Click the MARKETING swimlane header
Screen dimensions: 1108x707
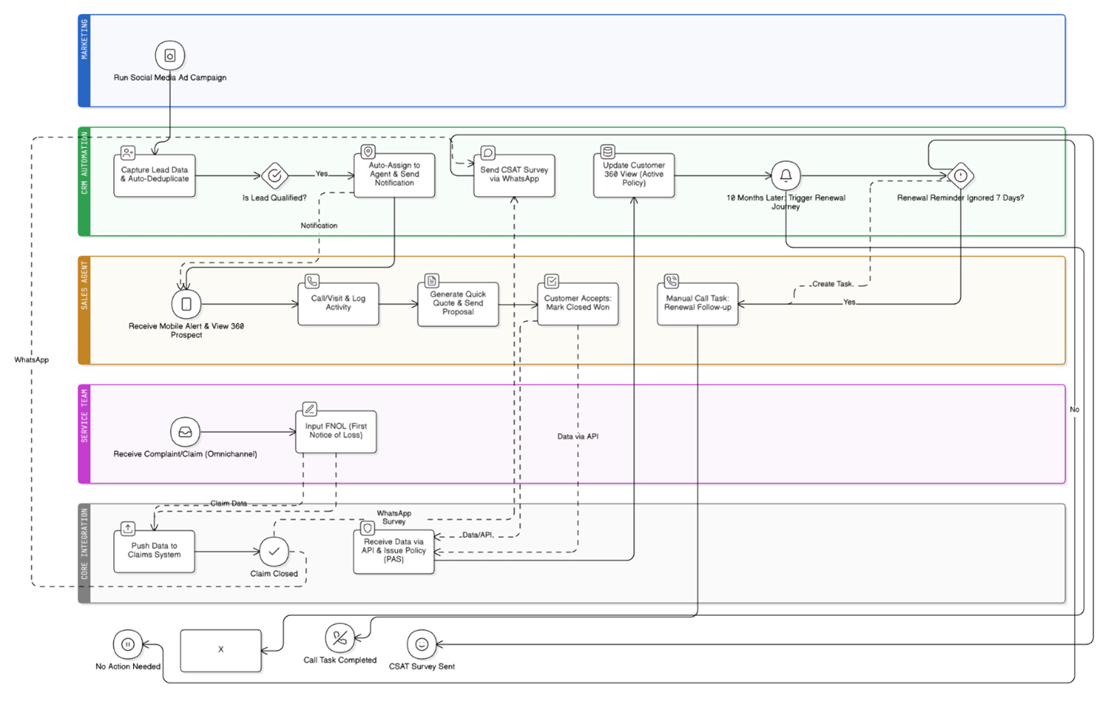[x=85, y=60]
